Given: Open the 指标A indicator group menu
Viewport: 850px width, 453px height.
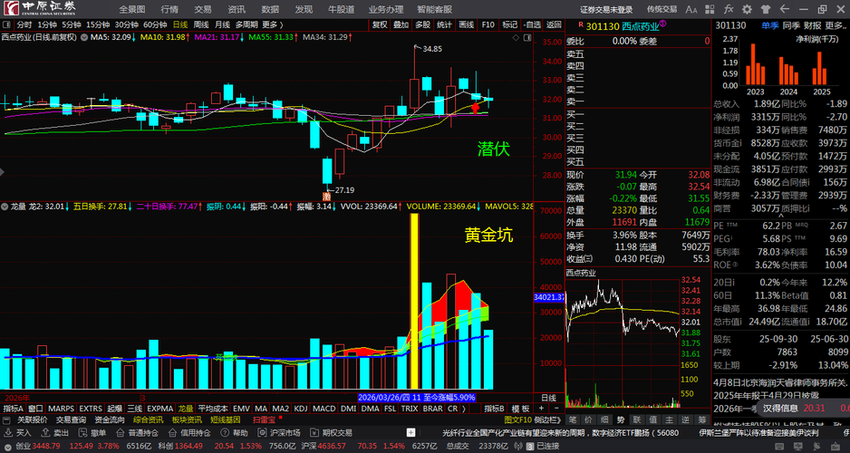Looking at the screenshot, I should (14, 408).
